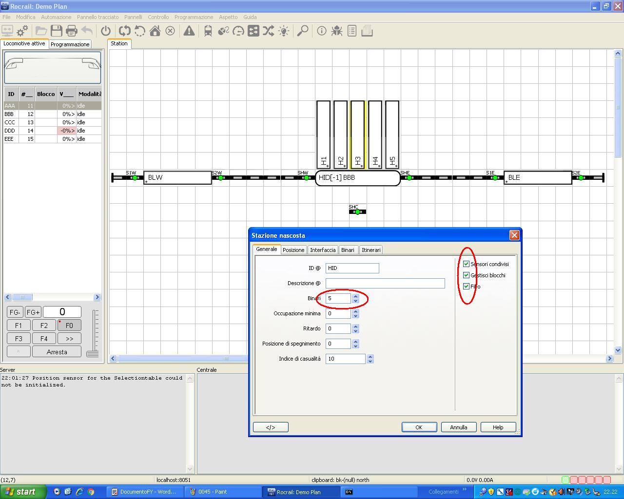Screen dimensions: 624x499
Task: Click the list sheet toolbar icon
Action: point(352,31)
